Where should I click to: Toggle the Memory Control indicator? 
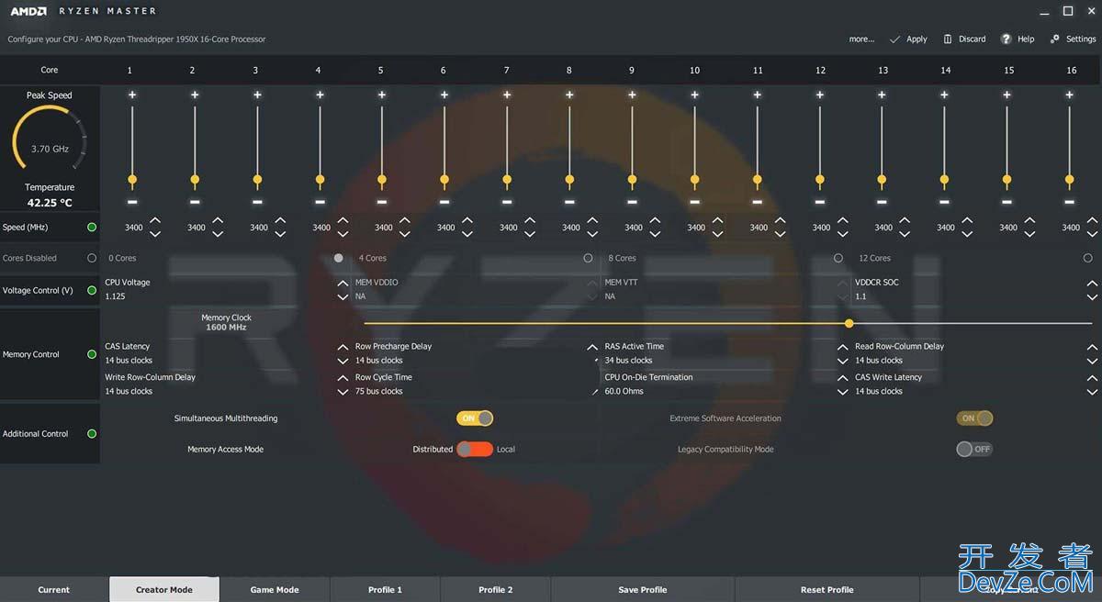pos(92,354)
